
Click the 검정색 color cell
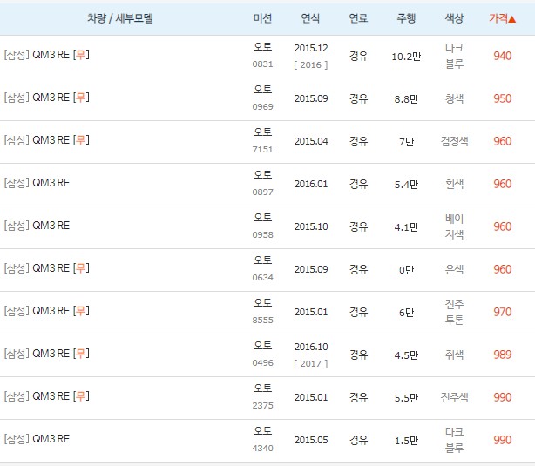(454, 141)
